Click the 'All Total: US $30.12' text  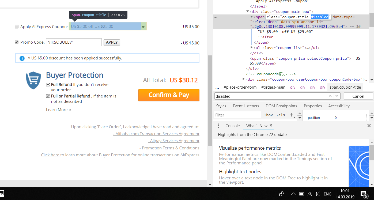pos(170,80)
